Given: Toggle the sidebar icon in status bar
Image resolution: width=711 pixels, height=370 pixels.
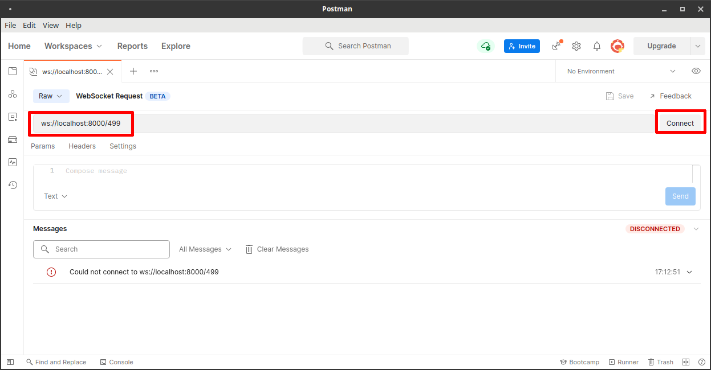Looking at the screenshot, I should 10,362.
